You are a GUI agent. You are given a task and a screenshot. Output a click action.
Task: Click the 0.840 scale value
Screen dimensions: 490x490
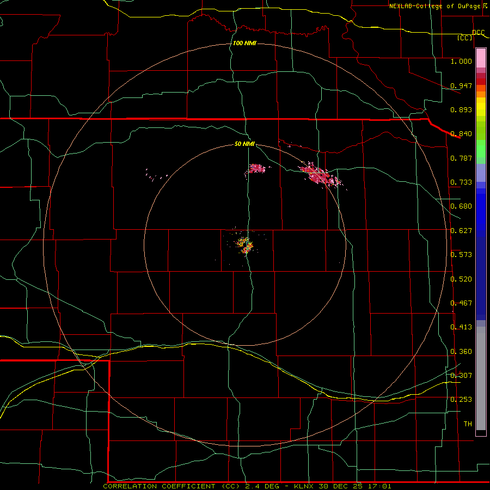pyautogui.click(x=461, y=134)
